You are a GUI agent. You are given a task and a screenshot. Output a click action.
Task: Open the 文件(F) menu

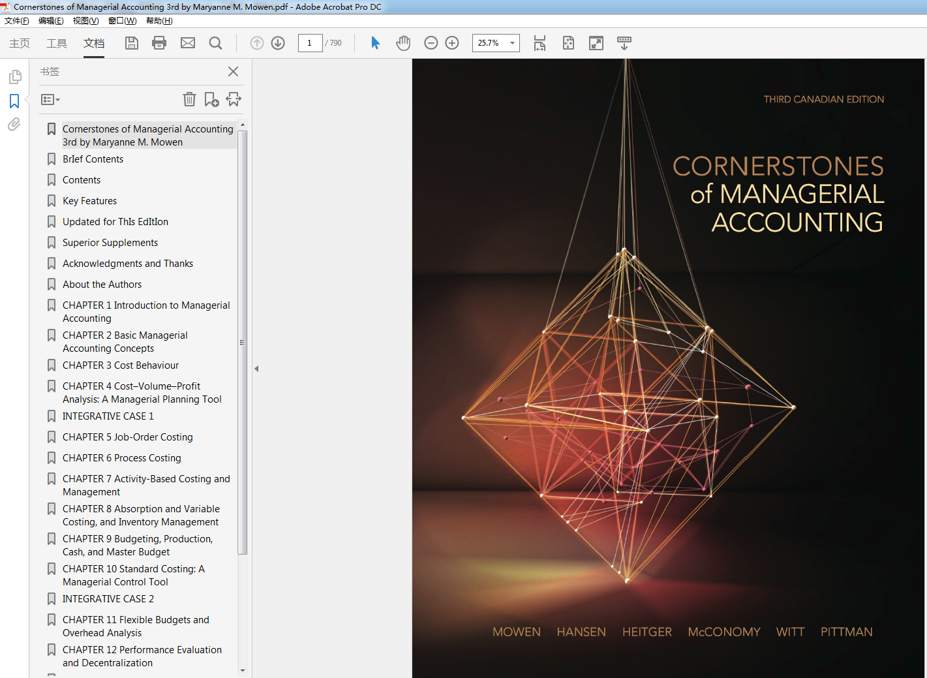pyautogui.click(x=17, y=21)
